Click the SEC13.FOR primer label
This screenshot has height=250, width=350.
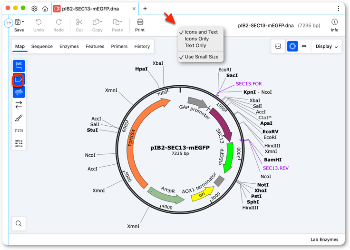point(249,84)
